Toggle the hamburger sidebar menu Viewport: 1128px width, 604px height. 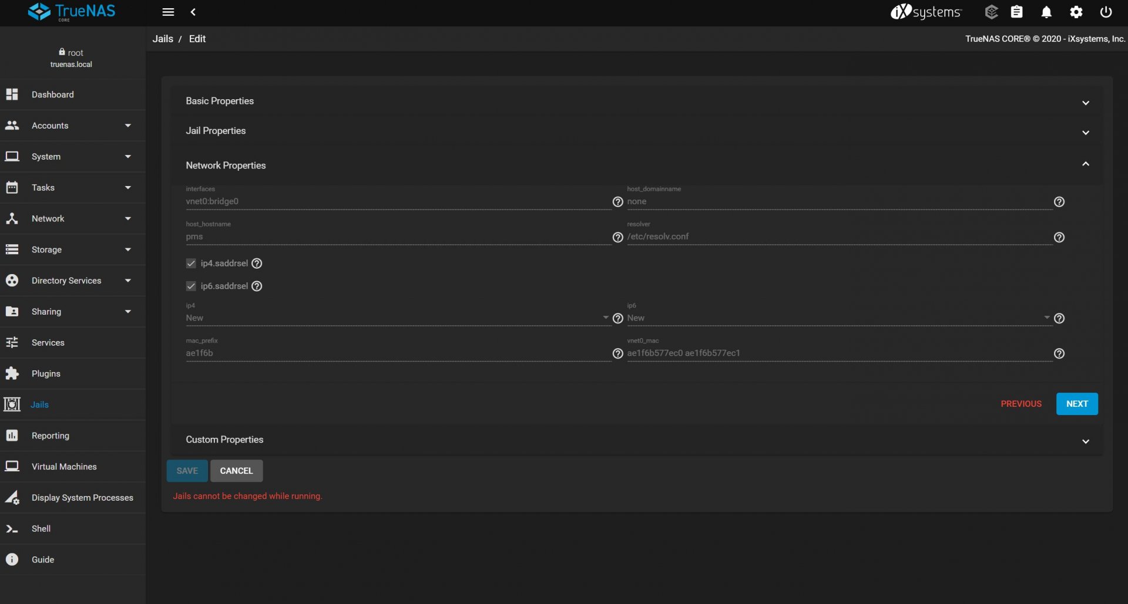pos(168,12)
